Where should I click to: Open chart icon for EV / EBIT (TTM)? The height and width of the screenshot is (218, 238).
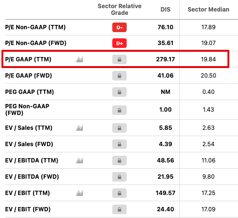pyautogui.click(x=80, y=193)
